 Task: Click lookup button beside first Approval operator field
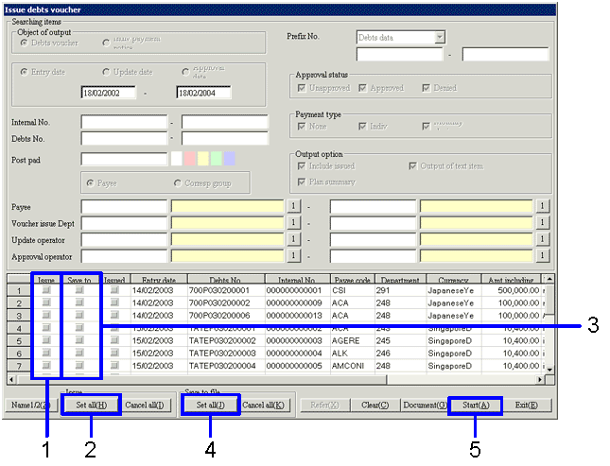pyautogui.click(x=293, y=256)
